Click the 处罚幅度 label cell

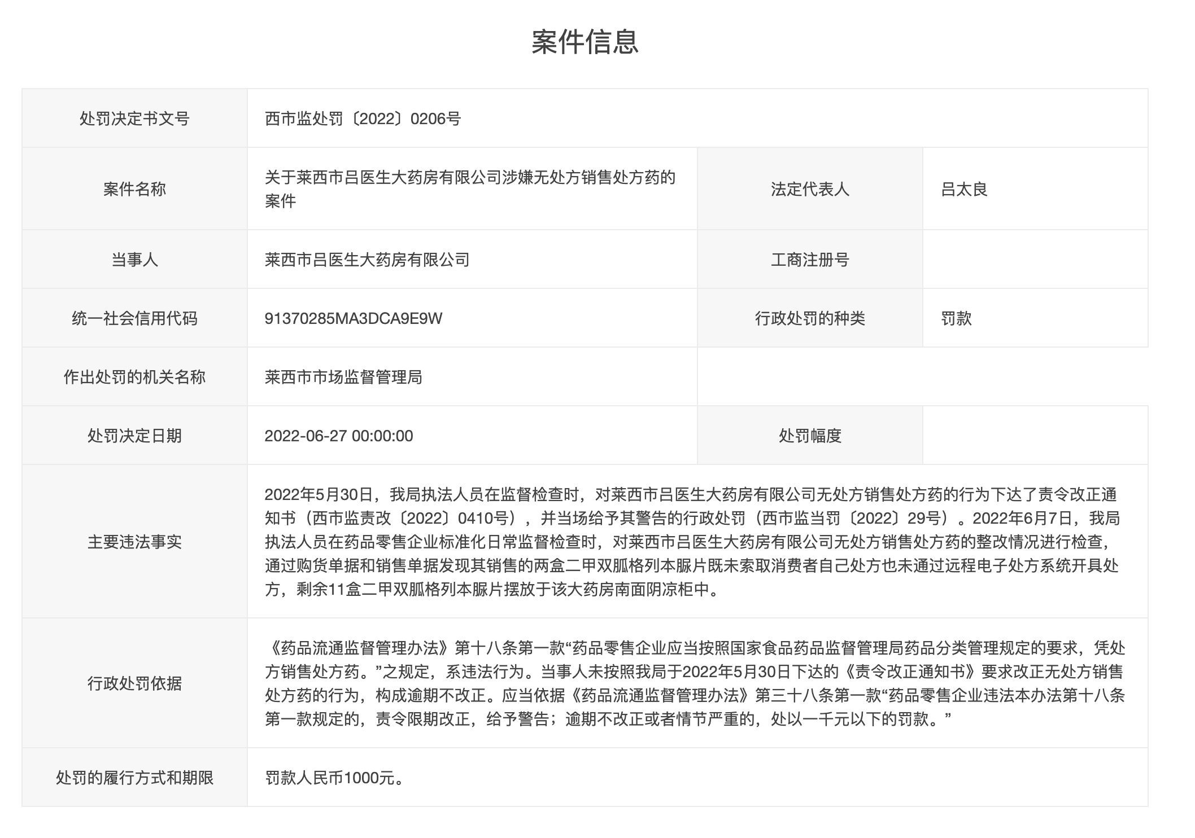[811, 435]
